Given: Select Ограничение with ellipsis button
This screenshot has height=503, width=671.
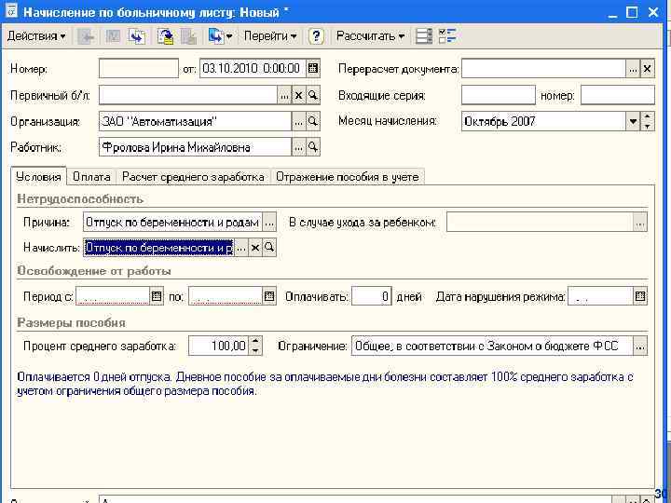Looking at the screenshot, I should [x=639, y=346].
